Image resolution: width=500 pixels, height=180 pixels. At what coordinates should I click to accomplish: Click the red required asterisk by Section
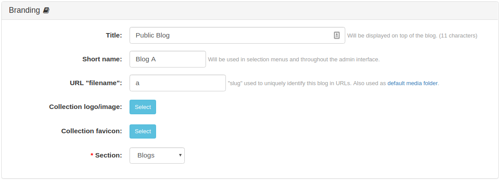tap(92, 155)
